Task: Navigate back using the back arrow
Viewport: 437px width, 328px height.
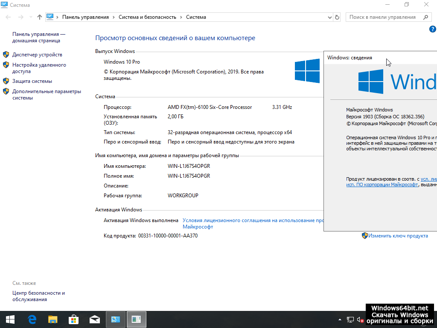Action: [9, 17]
